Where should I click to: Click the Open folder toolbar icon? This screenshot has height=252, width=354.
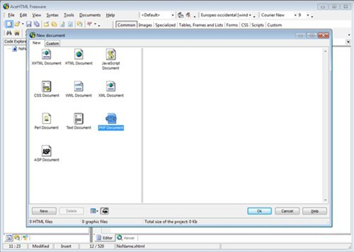click(17, 24)
